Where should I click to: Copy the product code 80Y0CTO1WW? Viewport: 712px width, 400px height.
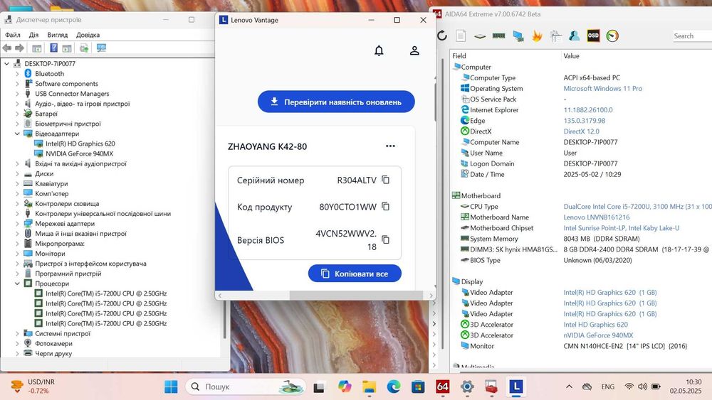pos(385,207)
